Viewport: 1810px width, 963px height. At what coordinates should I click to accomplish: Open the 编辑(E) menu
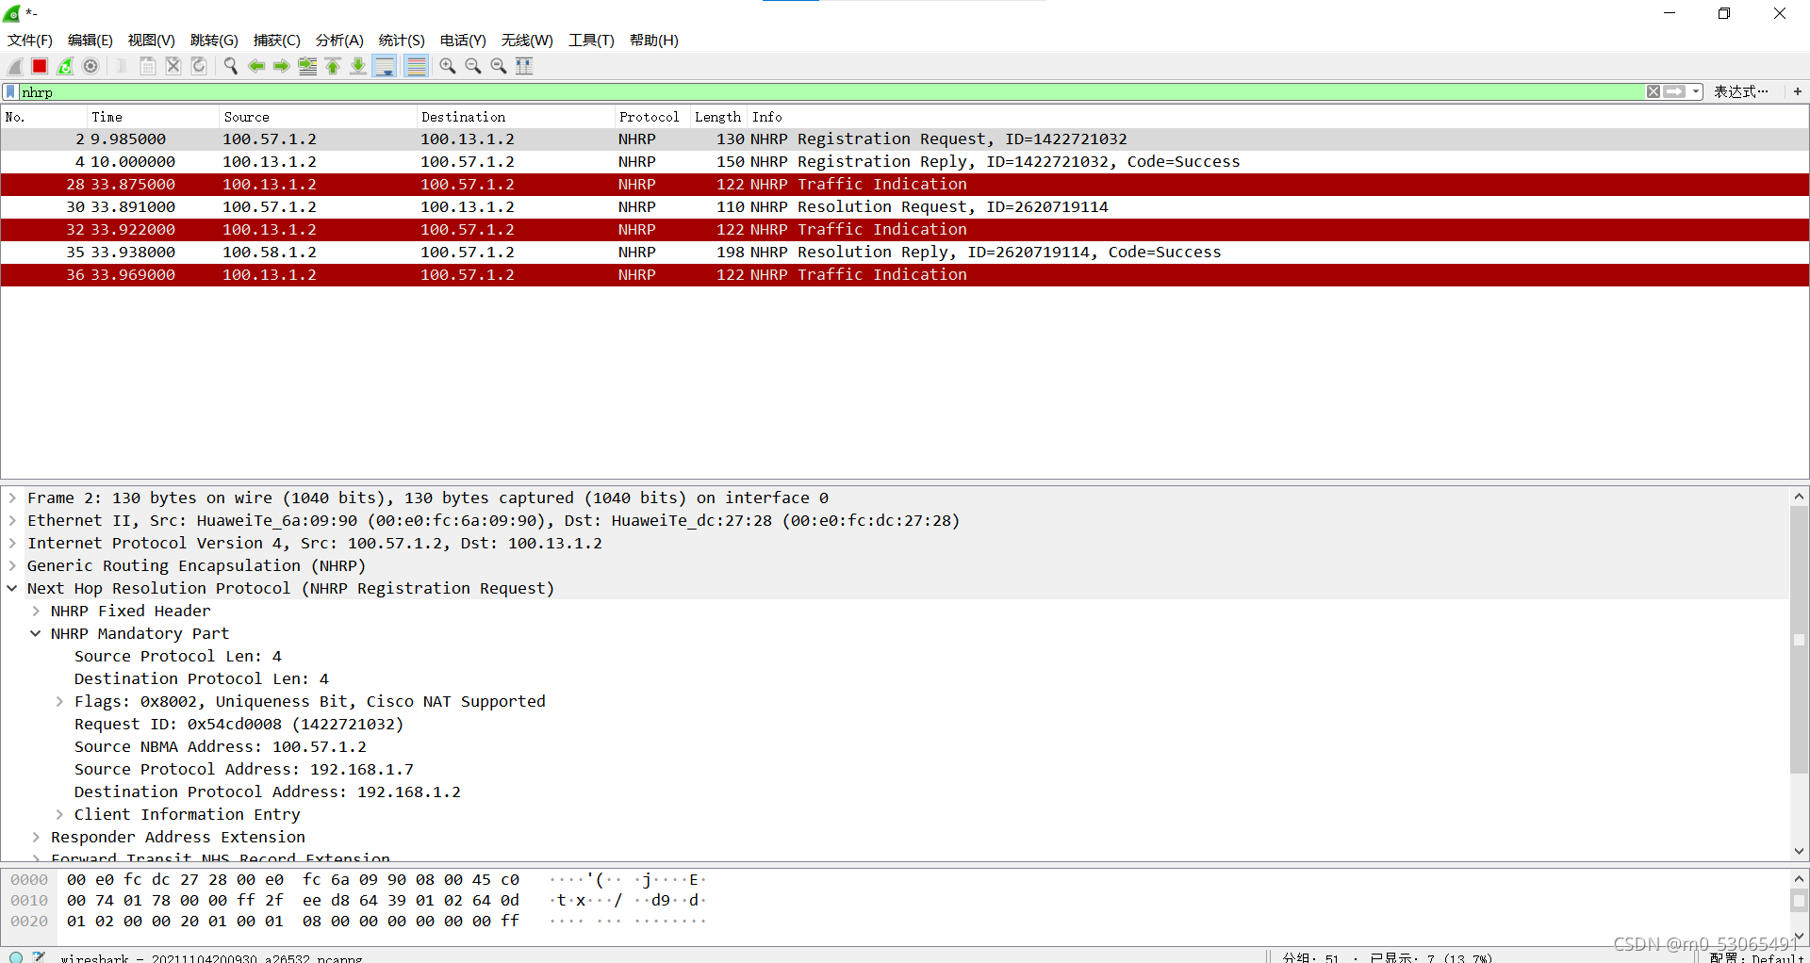click(90, 41)
